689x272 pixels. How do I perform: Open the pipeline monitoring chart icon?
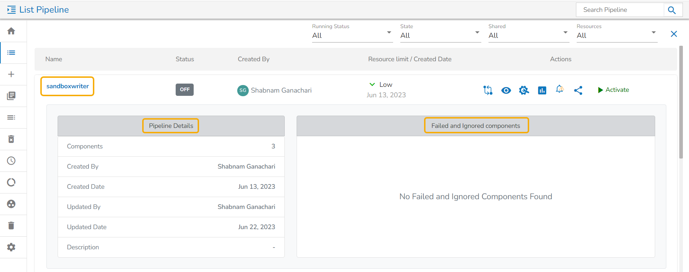pyautogui.click(x=542, y=90)
